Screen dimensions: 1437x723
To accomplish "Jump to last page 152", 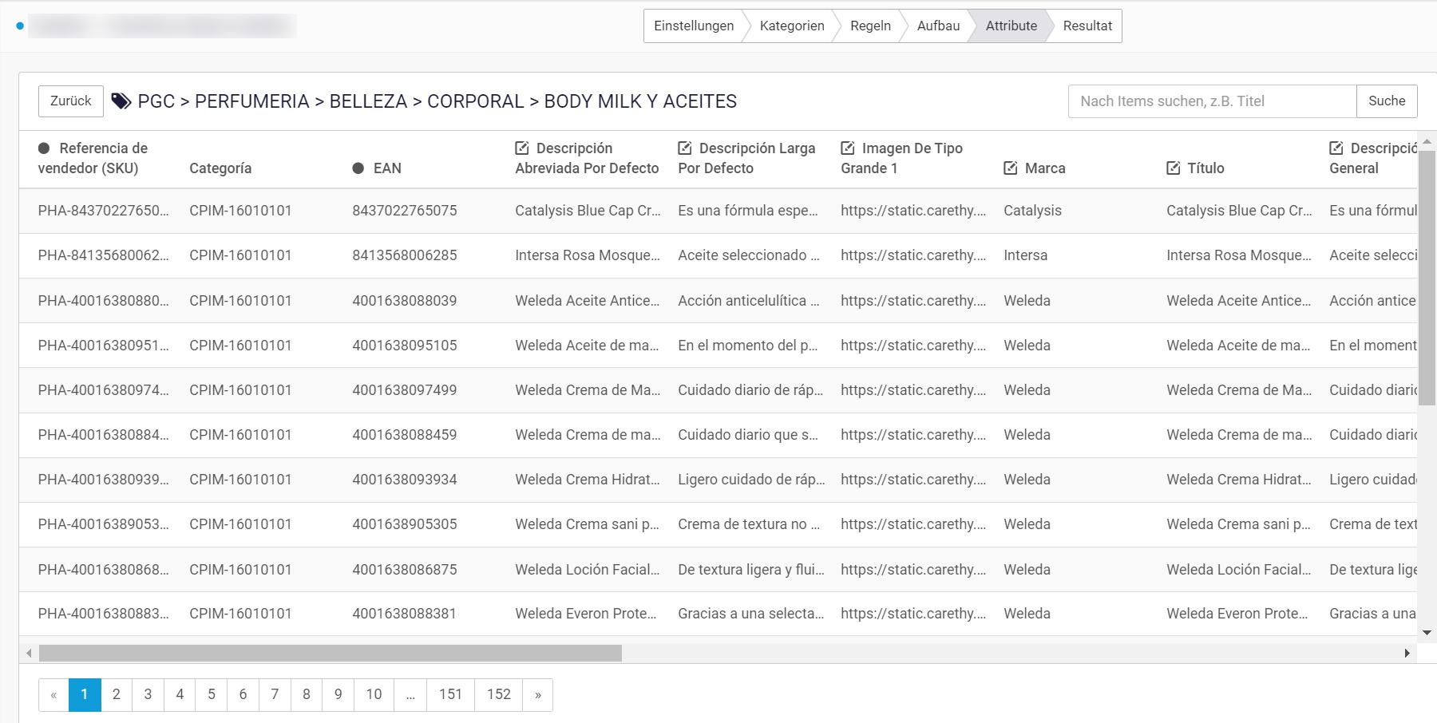I will tap(499, 694).
